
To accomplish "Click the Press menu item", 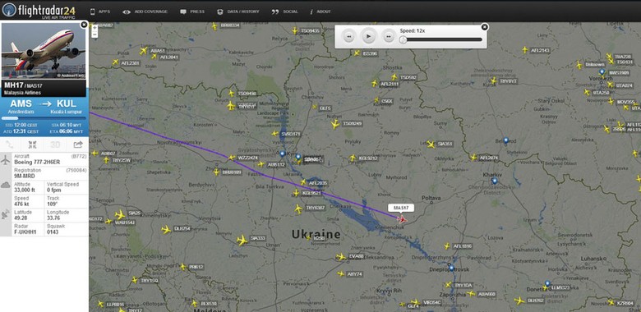I will [x=192, y=11].
